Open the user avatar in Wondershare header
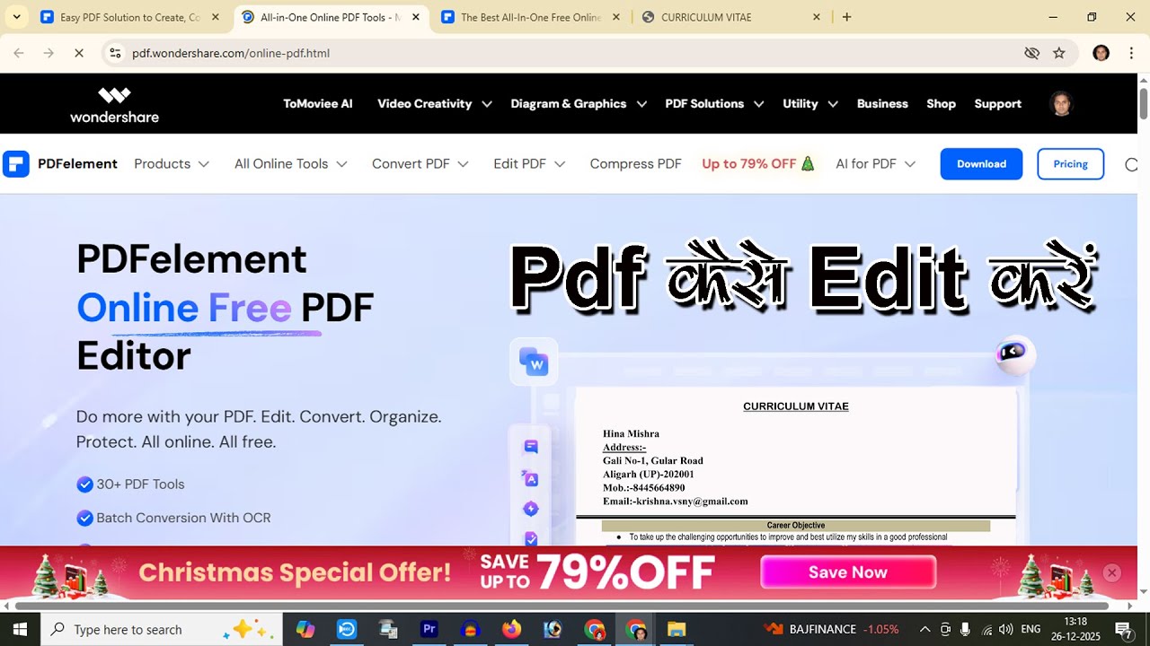 coord(1061,104)
